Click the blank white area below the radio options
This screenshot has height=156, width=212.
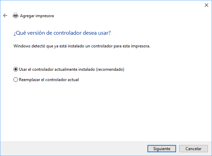[x=104, y=110]
